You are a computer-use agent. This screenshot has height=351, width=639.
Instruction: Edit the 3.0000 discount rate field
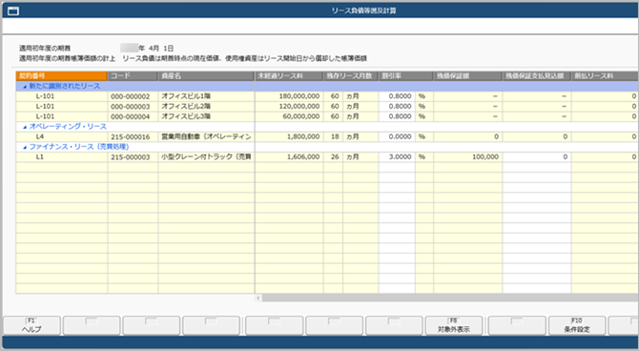click(397, 157)
